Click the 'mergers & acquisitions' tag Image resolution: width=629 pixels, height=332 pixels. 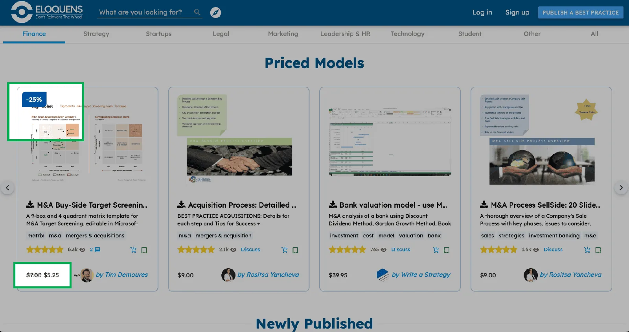click(x=95, y=236)
